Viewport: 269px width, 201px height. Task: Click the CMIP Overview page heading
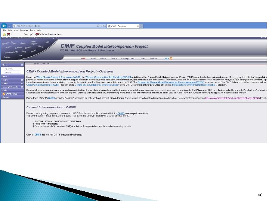[70, 71]
